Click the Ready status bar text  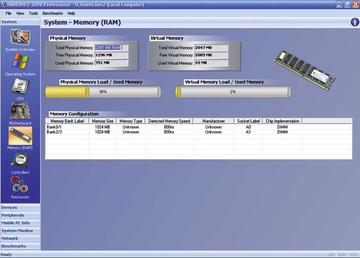pyautogui.click(x=6, y=254)
